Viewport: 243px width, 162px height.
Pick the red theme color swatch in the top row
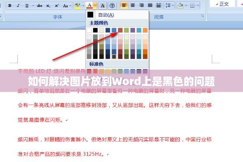pyautogui.click(x=120, y=30)
